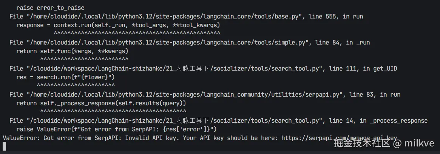Screen dimensions: 440x154
Task: Click the 'return self._process_response' code line
Action: tap(101, 103)
